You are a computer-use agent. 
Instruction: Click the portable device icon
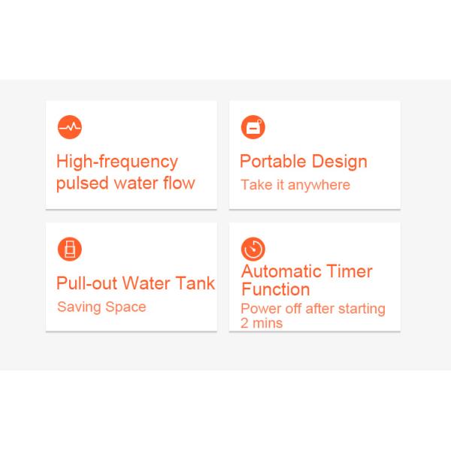pyautogui.click(x=253, y=127)
